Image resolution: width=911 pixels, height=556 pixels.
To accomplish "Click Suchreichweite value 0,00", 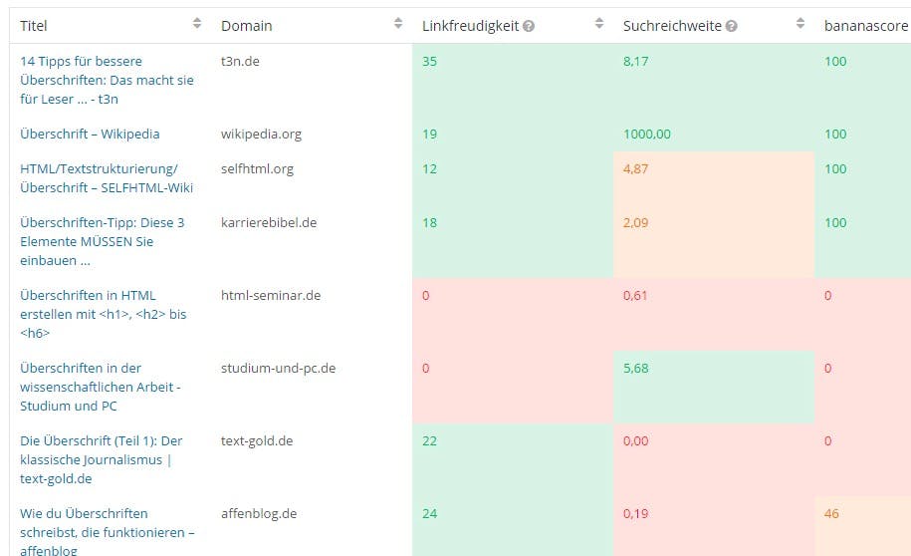I will coord(635,440).
